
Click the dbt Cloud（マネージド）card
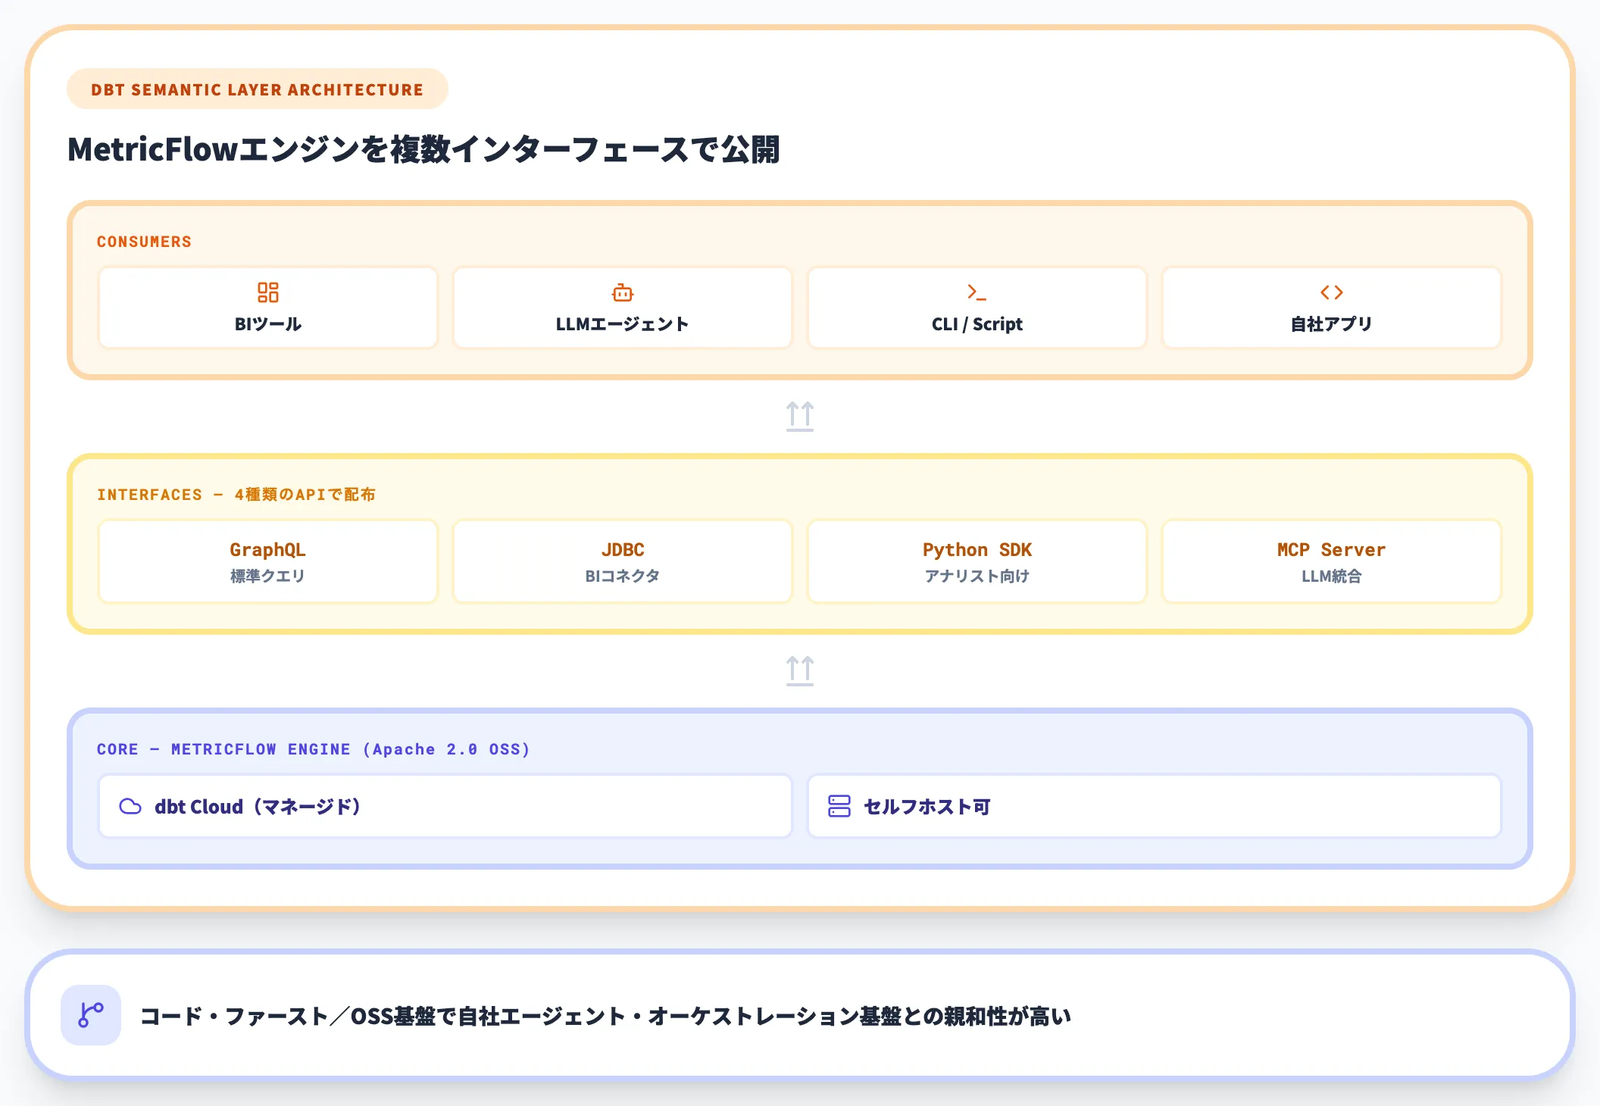[445, 805]
